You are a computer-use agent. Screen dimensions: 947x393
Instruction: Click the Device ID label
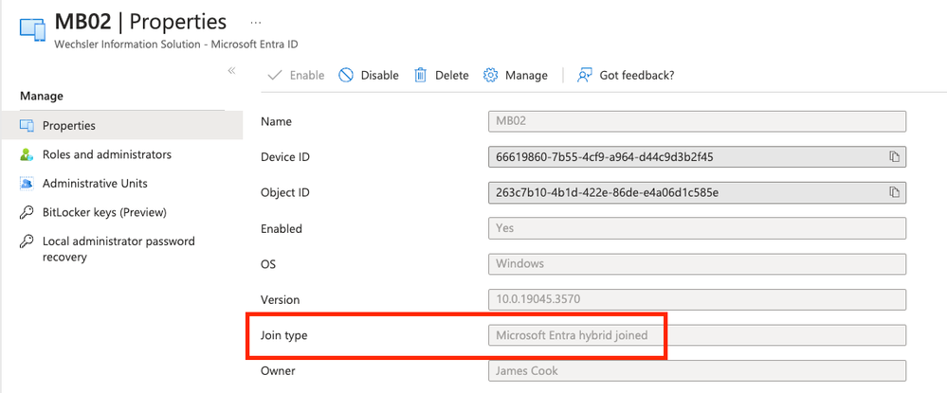(285, 157)
